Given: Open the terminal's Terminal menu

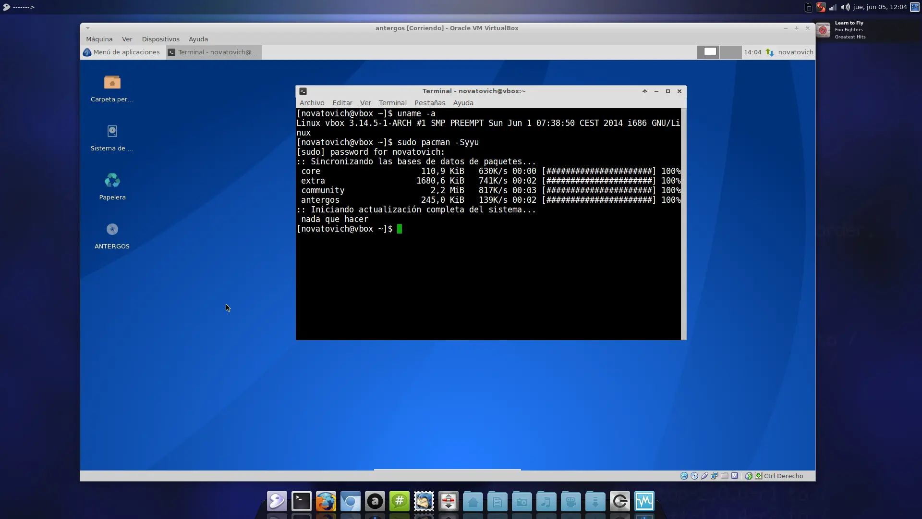Looking at the screenshot, I should point(392,103).
